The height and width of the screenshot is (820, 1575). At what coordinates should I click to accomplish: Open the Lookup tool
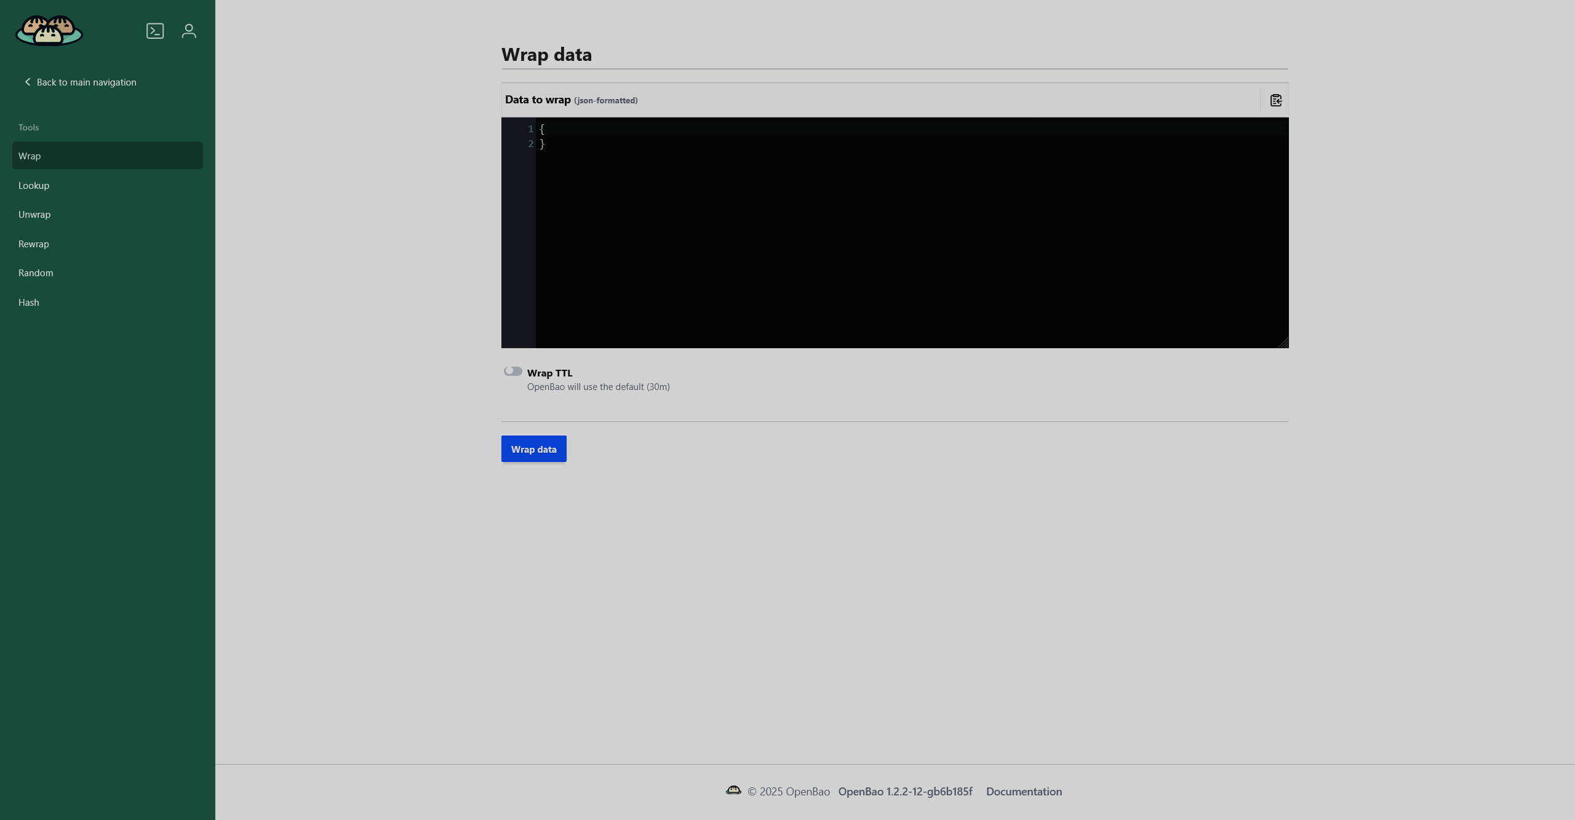[34, 185]
